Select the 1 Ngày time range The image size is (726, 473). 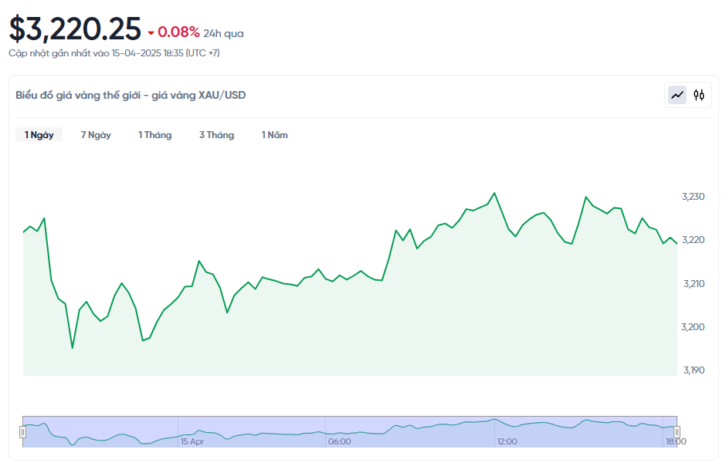(39, 135)
